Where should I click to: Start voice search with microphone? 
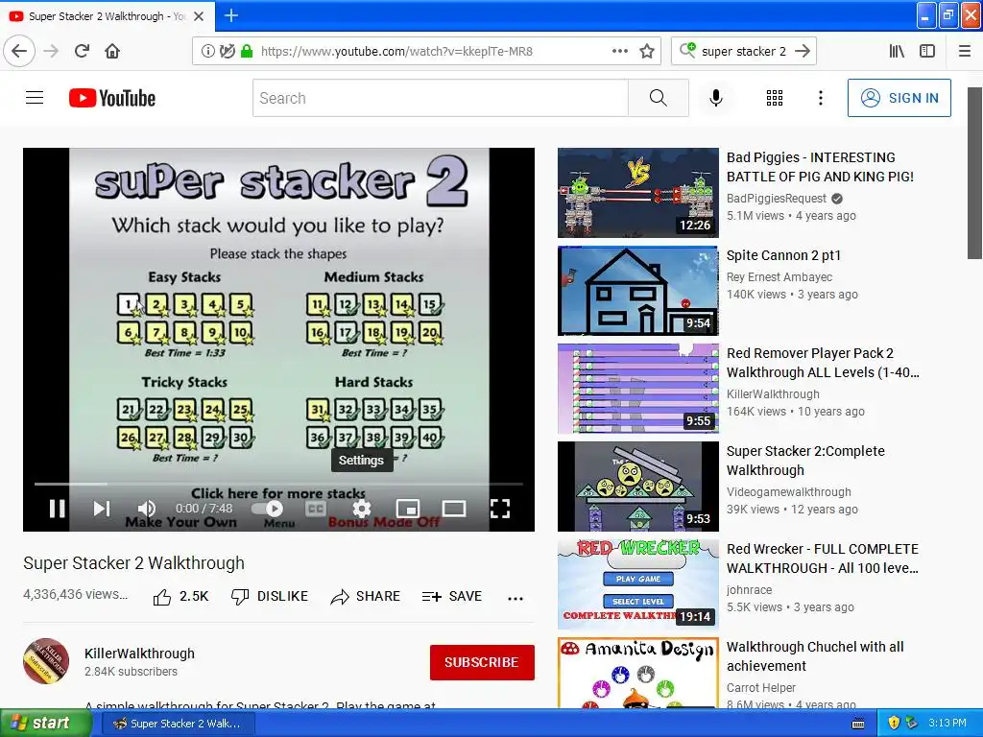716,98
